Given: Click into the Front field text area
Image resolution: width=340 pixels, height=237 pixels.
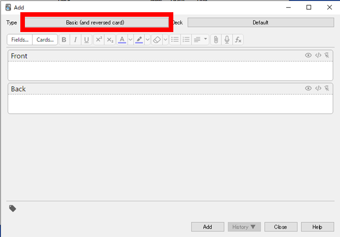Looking at the screenshot, I should (x=170, y=71).
